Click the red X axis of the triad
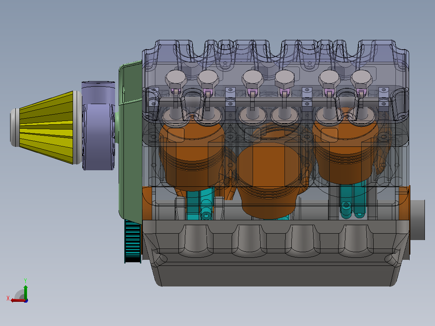 [x=18, y=301]
